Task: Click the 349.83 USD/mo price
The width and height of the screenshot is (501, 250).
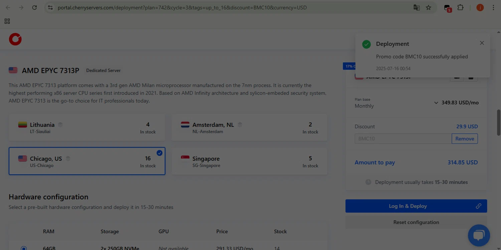Action: (x=460, y=103)
